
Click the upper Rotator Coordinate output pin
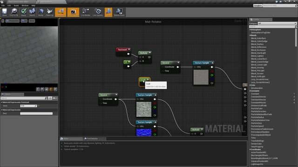point(178,67)
